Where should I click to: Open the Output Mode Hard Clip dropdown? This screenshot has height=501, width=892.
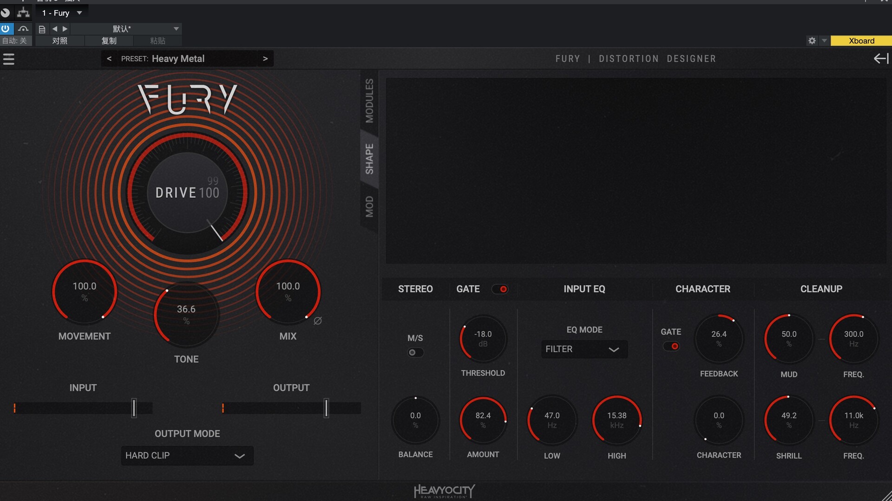[x=187, y=456]
